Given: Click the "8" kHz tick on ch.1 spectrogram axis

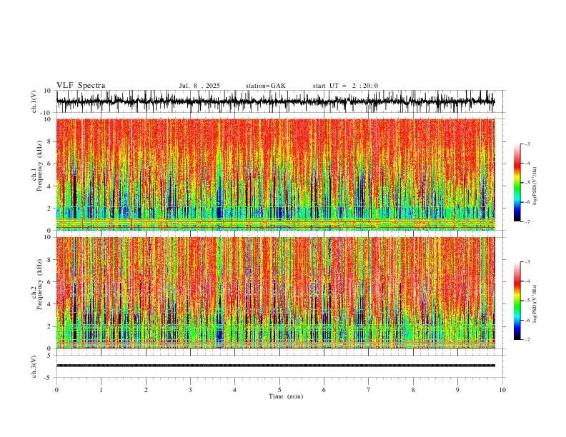Looking at the screenshot, I should (x=50, y=141).
